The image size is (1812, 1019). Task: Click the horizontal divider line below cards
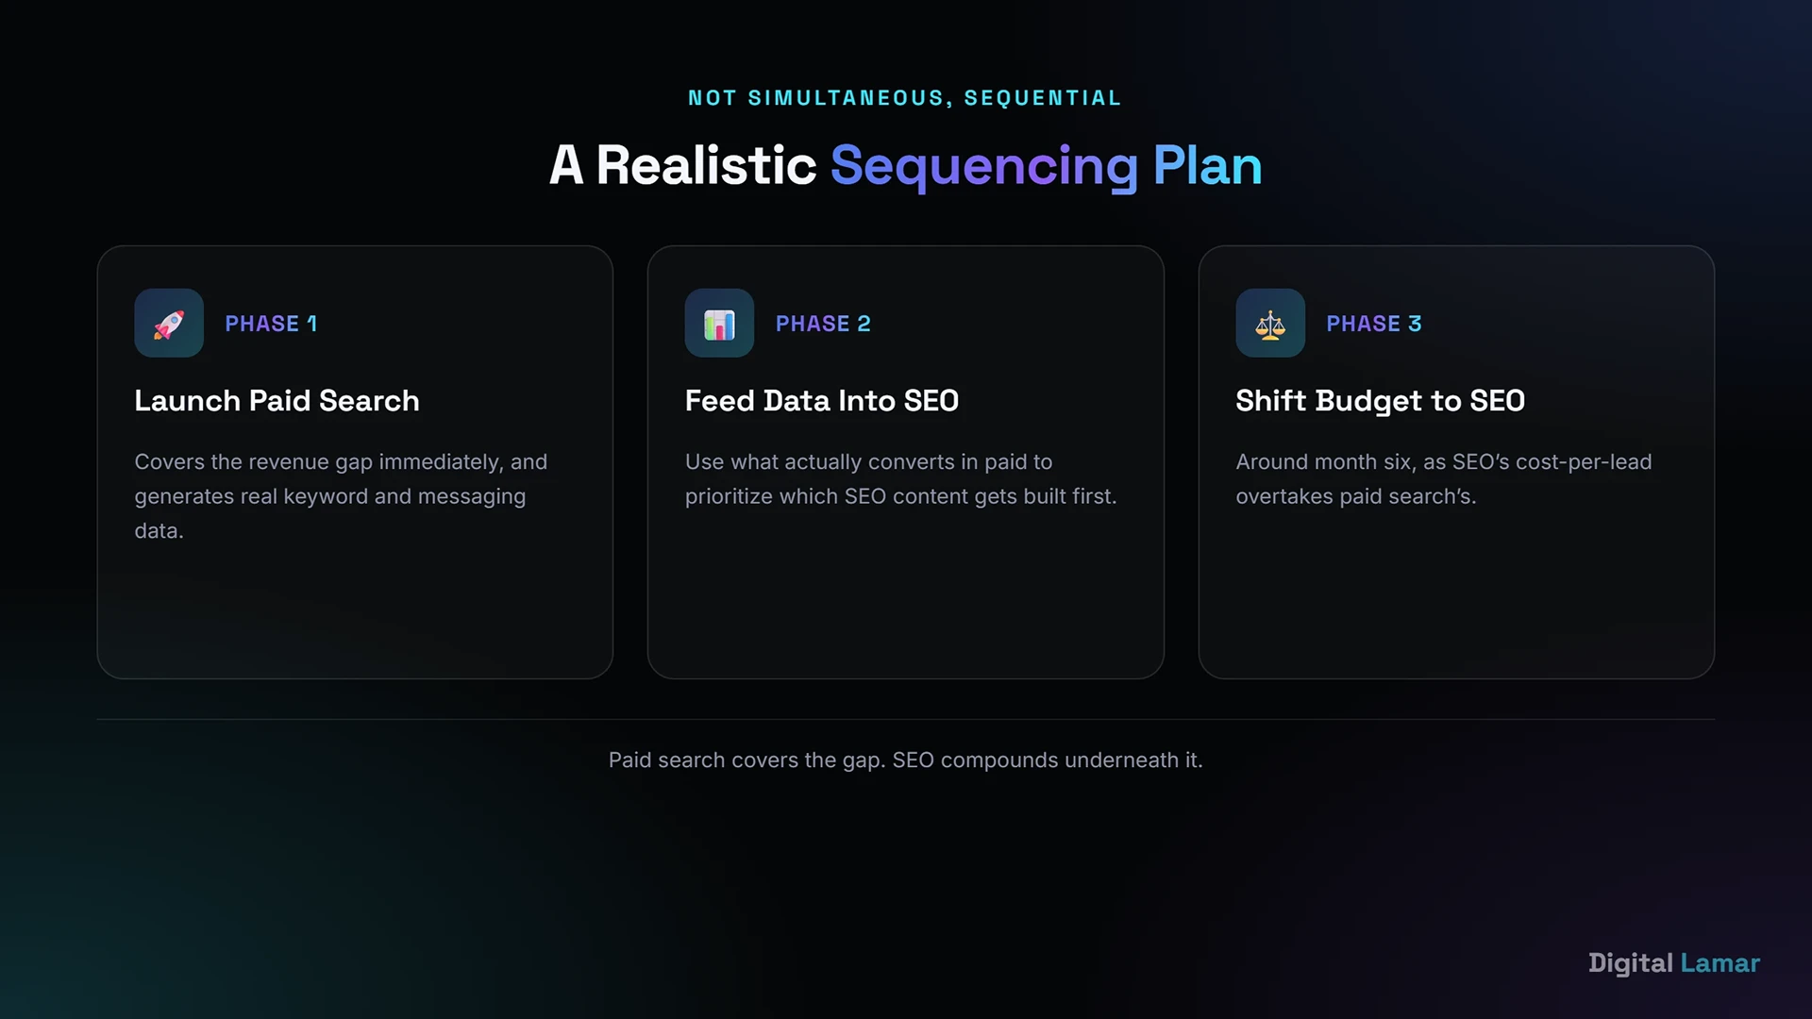pyautogui.click(x=906, y=720)
